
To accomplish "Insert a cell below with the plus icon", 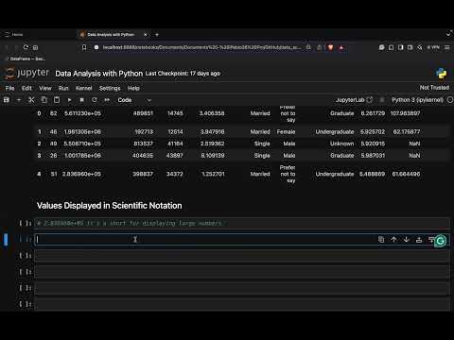I will 19,100.
